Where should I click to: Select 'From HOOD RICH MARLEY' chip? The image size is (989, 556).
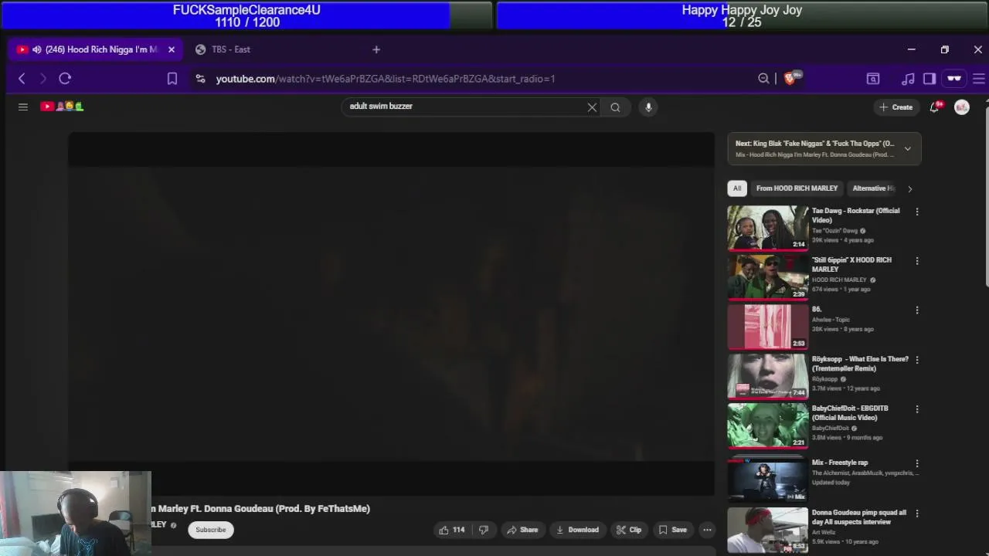coord(797,188)
